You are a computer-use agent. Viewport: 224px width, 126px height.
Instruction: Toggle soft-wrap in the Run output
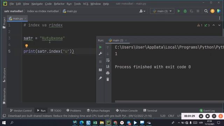tap(108, 60)
